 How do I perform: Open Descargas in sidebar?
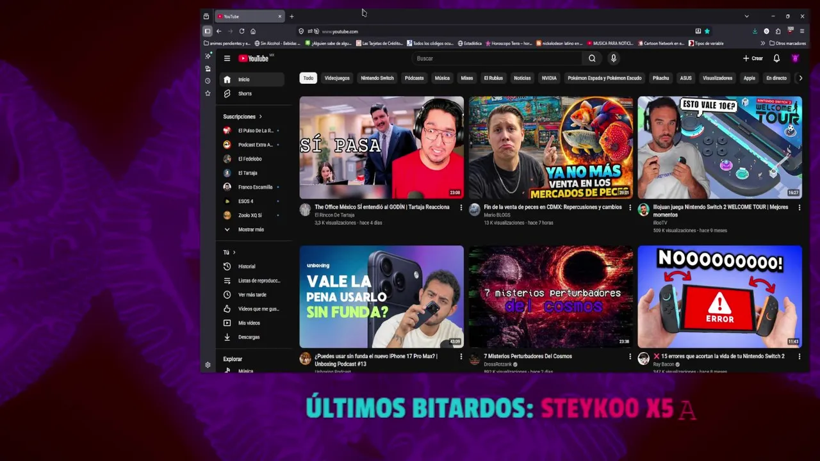pos(253,337)
